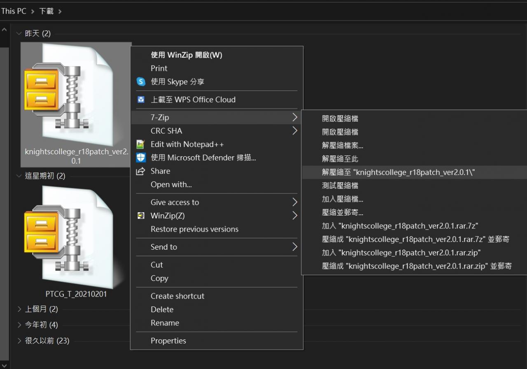Image resolution: width=527 pixels, height=369 pixels.
Task: Click the WPS Office Cloud upload icon
Action: 141,100
